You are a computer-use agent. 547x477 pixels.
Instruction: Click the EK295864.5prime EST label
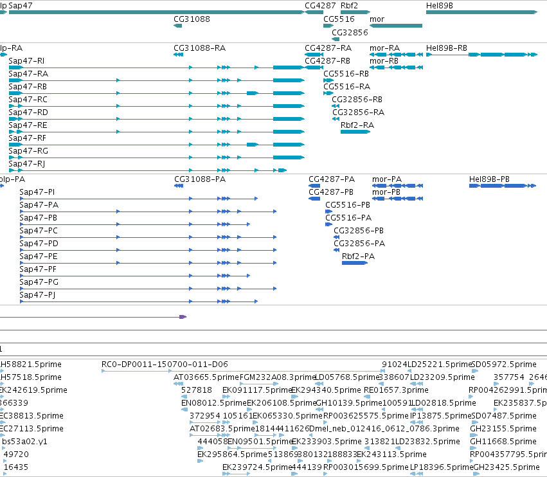pos(232,455)
